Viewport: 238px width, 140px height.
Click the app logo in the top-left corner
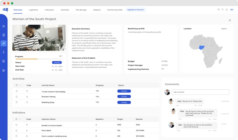click(5, 9)
